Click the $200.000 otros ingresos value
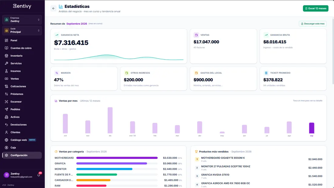 click(133, 80)
